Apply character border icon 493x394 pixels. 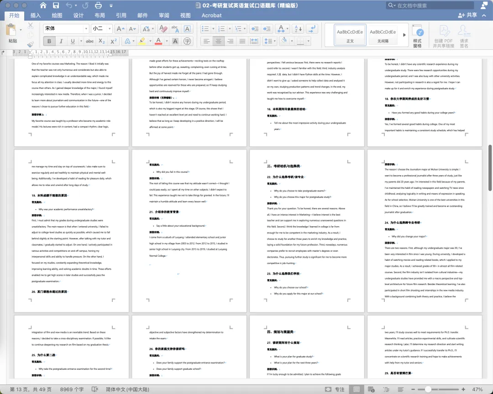pyautogui.click(x=187, y=29)
